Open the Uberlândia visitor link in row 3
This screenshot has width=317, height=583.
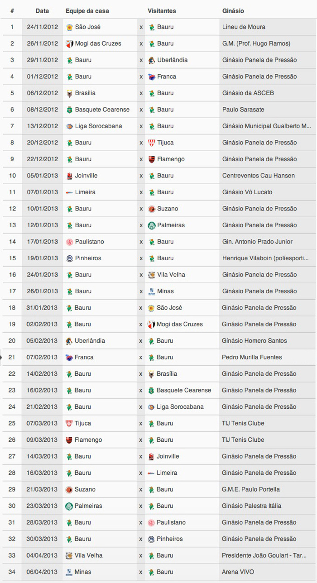tap(172, 60)
